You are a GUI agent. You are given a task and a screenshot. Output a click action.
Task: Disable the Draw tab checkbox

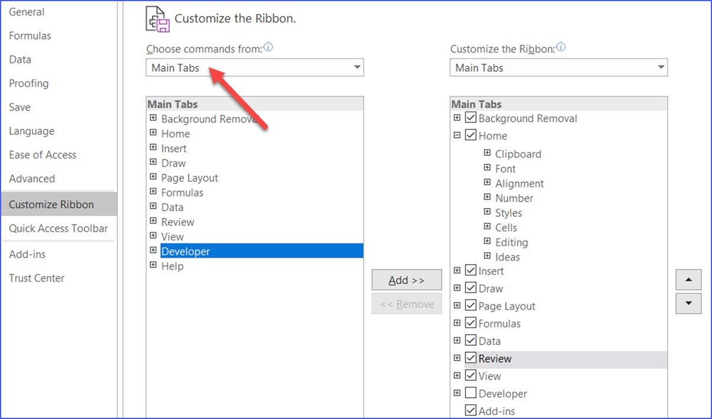coord(470,288)
